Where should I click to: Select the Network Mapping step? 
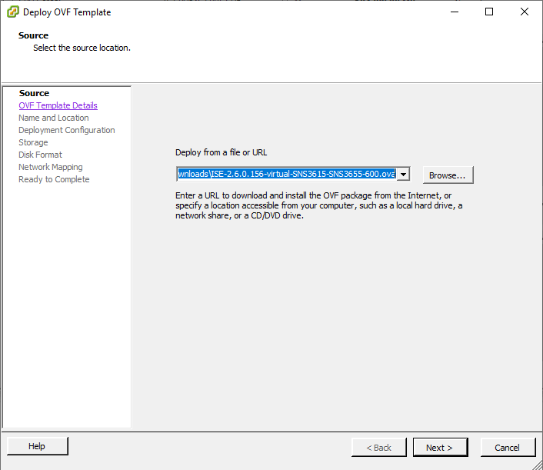(x=51, y=167)
